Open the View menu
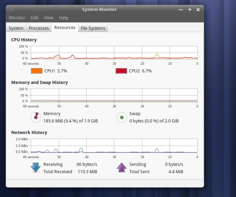This screenshot has width=236, height=197. point(49,17)
